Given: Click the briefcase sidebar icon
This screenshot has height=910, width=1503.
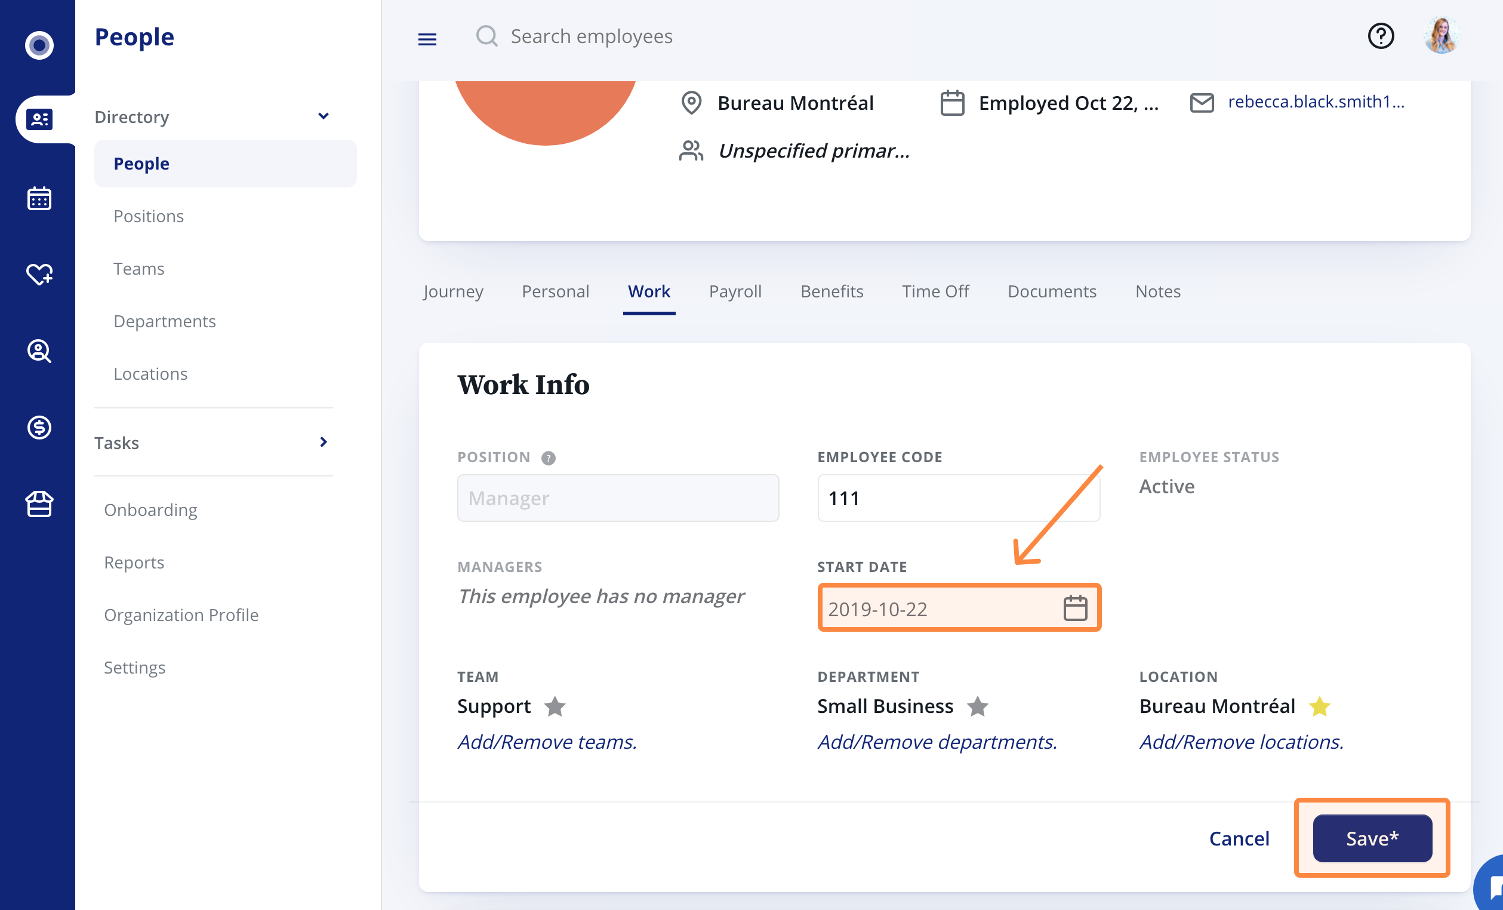Looking at the screenshot, I should 39,503.
